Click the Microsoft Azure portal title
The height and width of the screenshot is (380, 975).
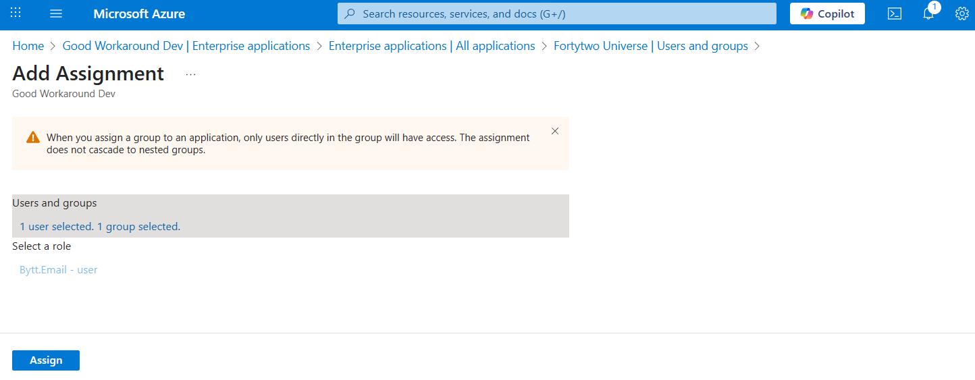139,14
